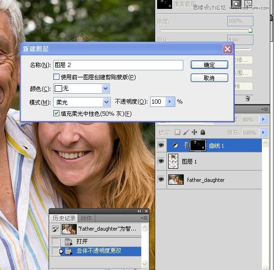
Task: Open the 模式 blend mode dropdown
Action: coord(107,102)
